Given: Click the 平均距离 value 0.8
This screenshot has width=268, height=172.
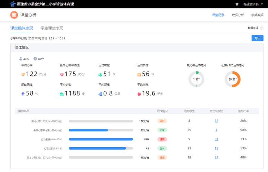Looking at the screenshot, I should coord(108,93).
